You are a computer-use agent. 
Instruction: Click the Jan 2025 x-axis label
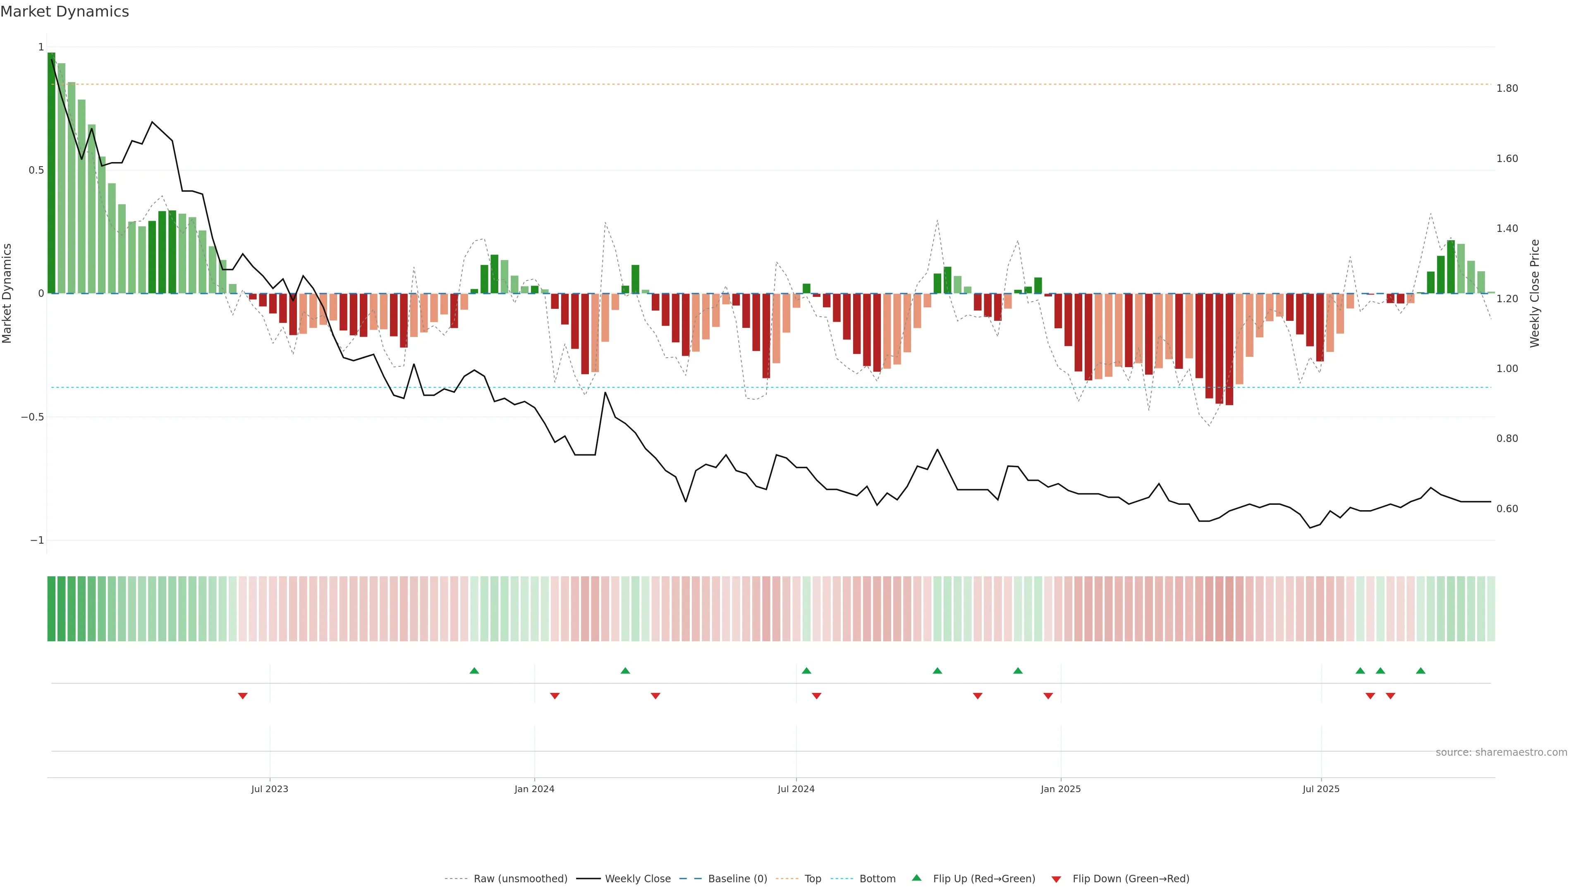pos(1060,789)
